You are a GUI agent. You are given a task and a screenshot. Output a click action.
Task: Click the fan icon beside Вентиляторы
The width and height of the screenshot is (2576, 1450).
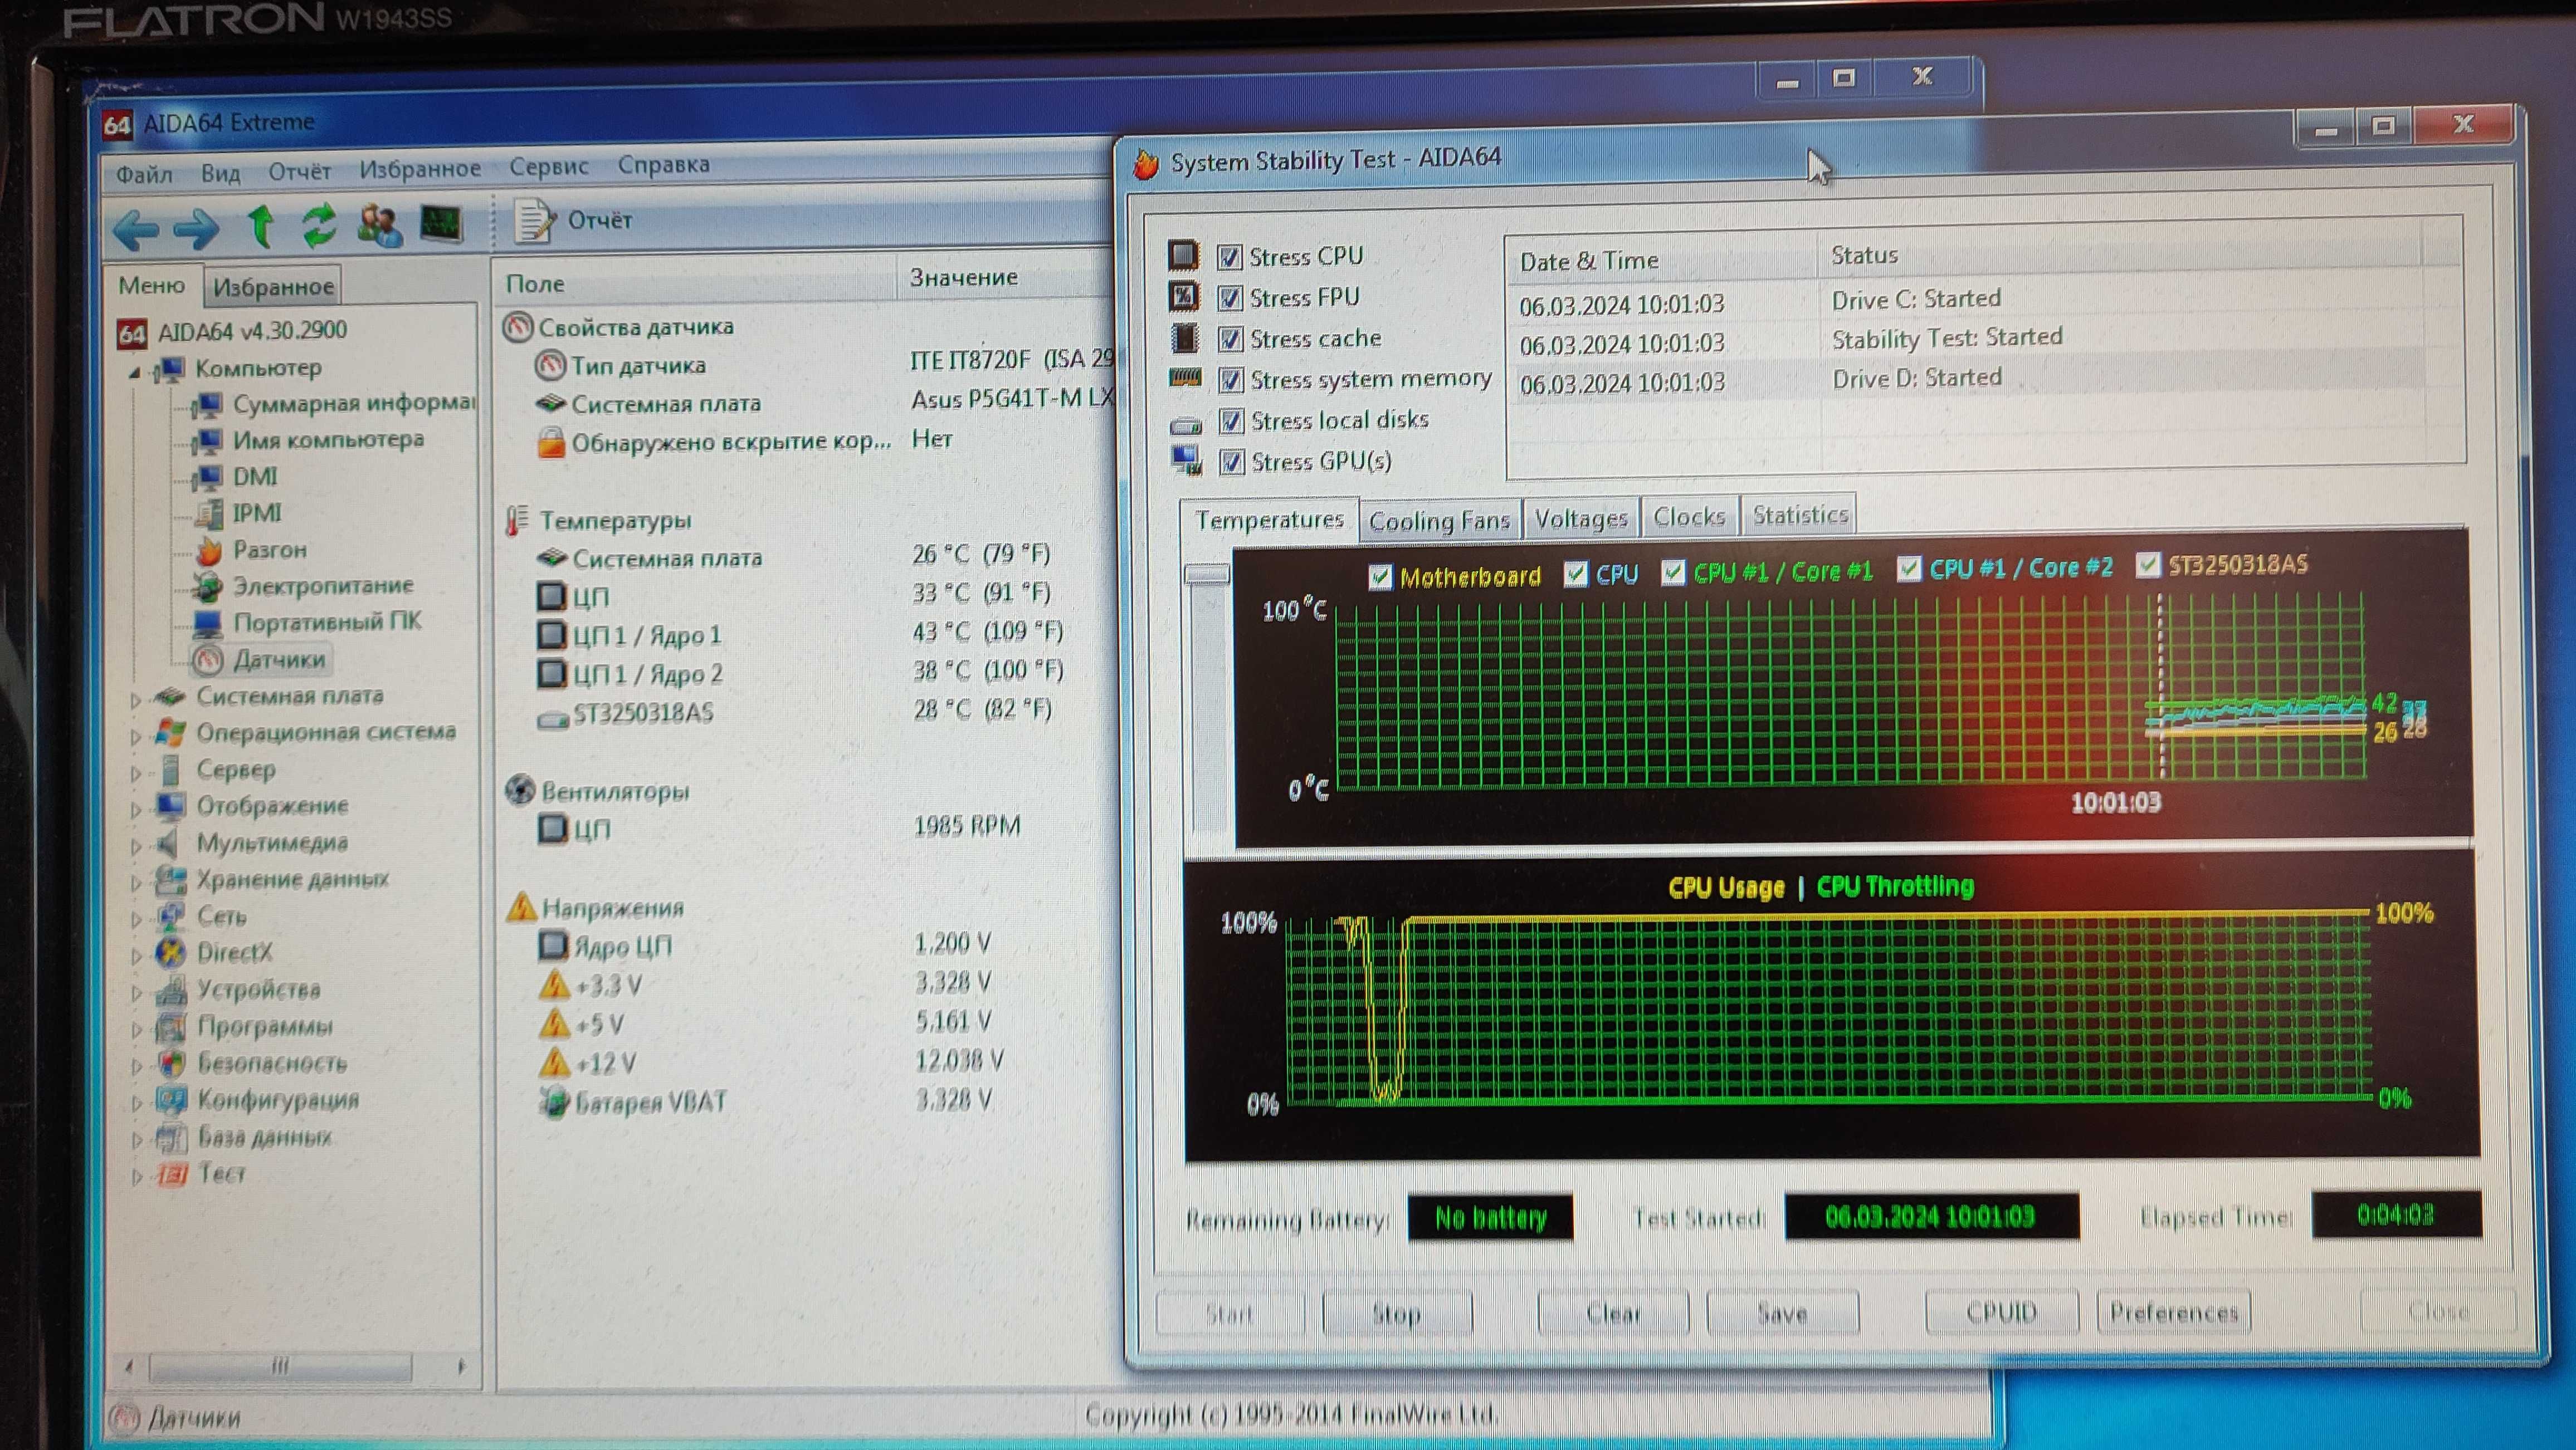pos(520,791)
